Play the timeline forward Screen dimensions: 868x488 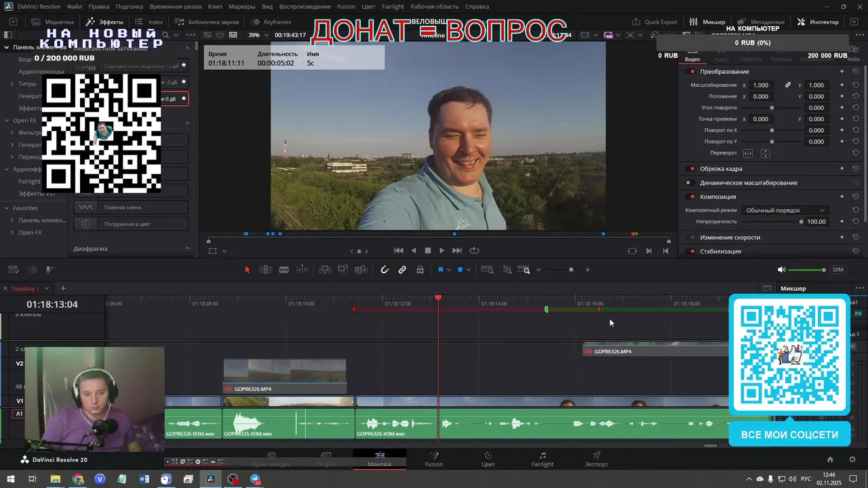coord(442,251)
